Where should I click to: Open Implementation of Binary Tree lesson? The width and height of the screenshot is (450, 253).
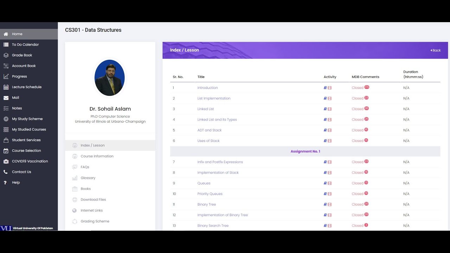coord(223,215)
